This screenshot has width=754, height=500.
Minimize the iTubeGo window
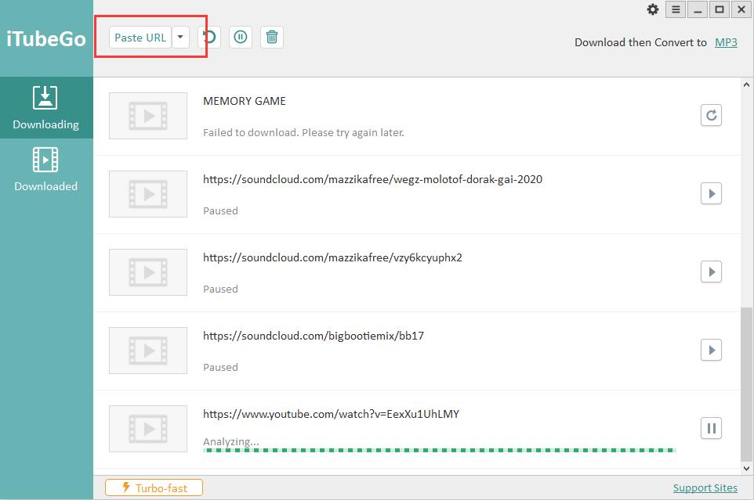[x=698, y=9]
